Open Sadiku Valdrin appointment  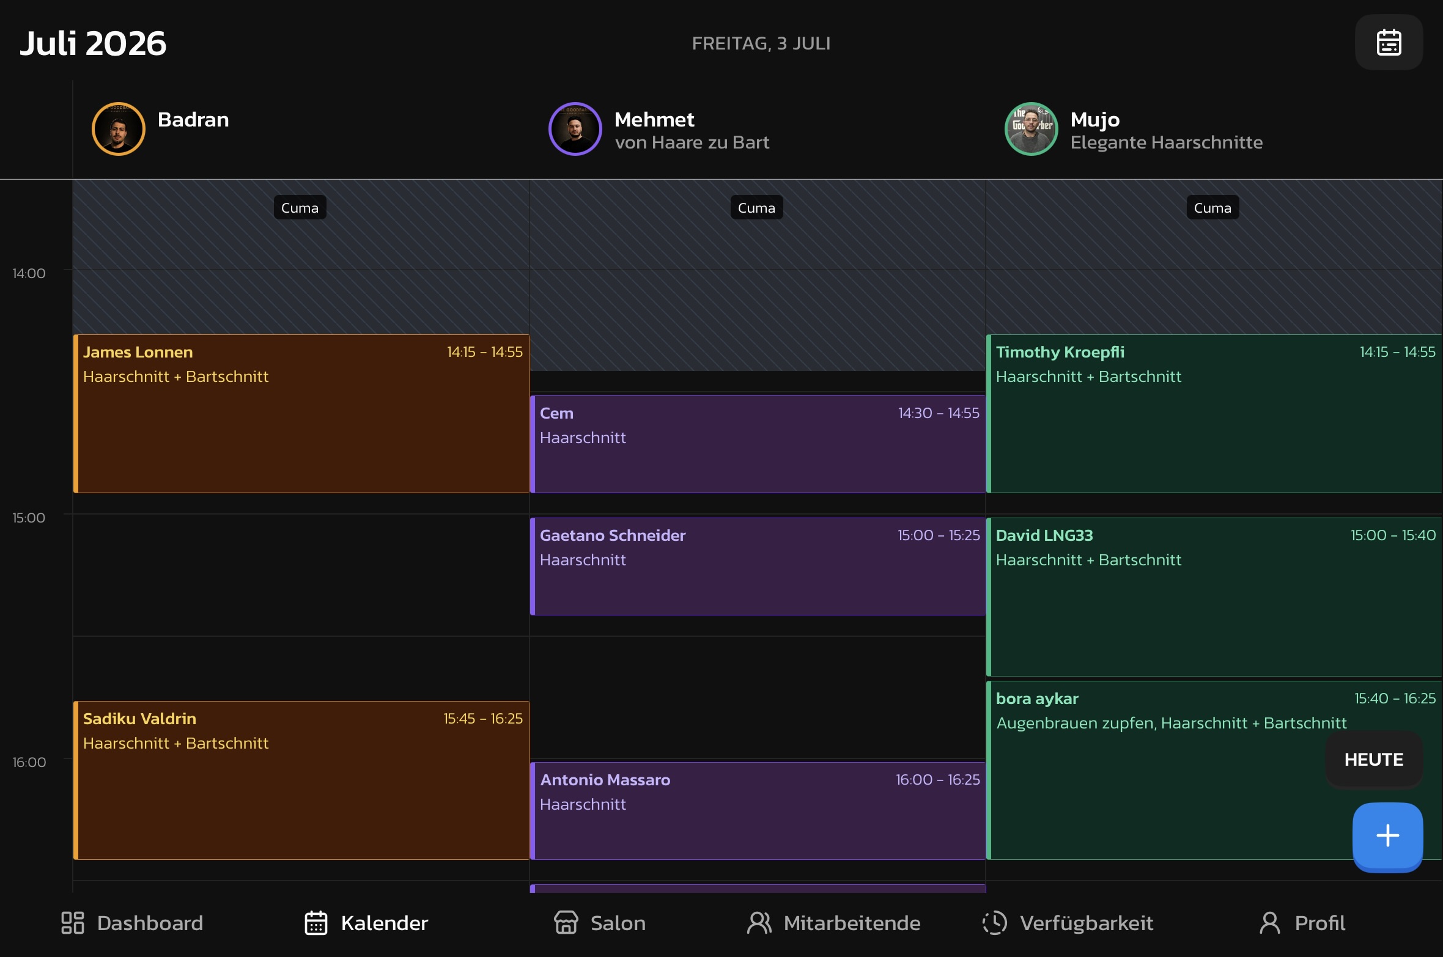301,780
